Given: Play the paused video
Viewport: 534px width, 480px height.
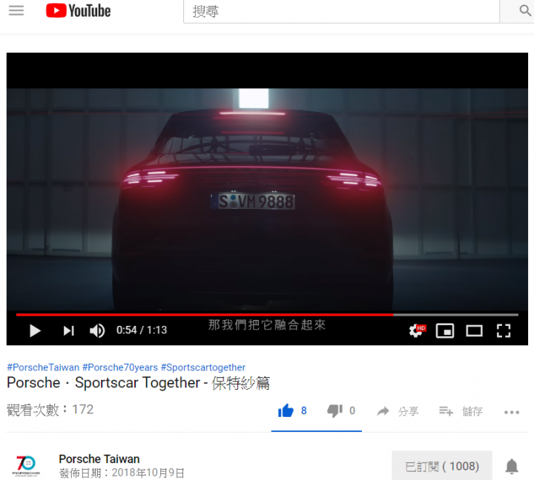Looking at the screenshot, I should pyautogui.click(x=35, y=330).
